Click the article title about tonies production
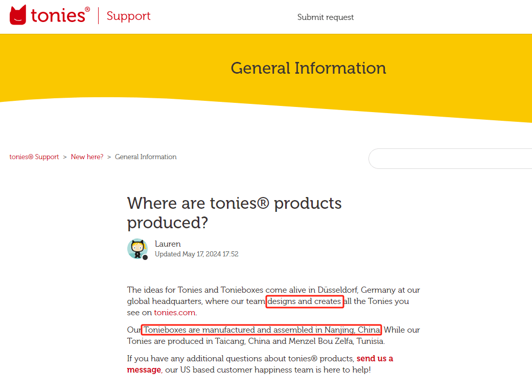This screenshot has width=532, height=392. [x=234, y=213]
